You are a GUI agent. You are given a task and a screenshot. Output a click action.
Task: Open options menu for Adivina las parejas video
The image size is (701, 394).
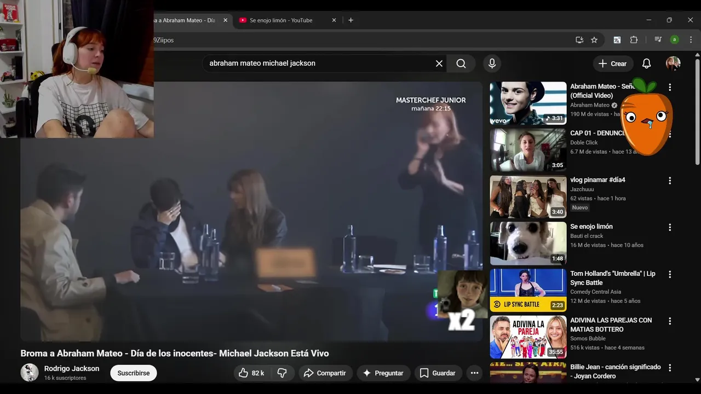tap(669, 321)
